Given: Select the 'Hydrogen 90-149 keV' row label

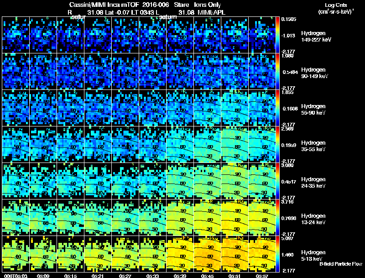Looking at the screenshot, I should (x=315, y=73).
